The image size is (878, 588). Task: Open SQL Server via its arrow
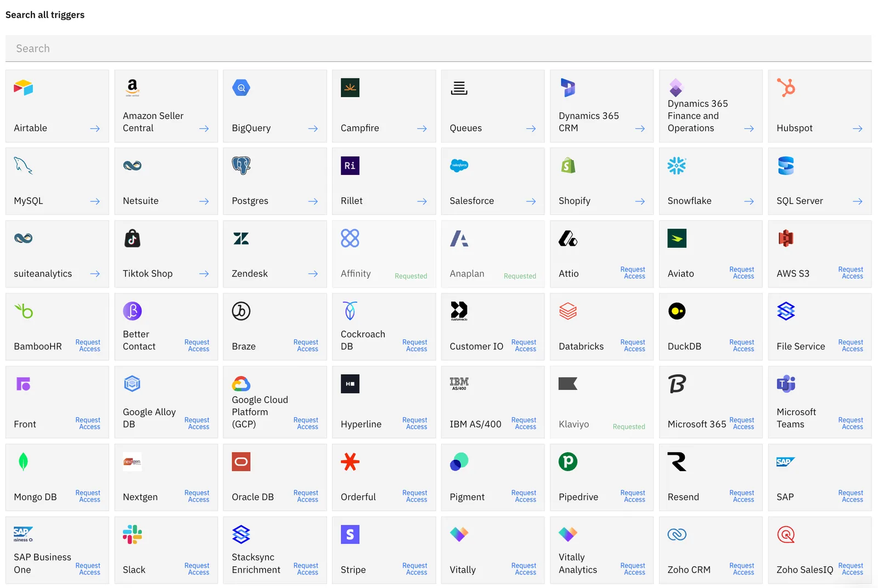click(858, 201)
